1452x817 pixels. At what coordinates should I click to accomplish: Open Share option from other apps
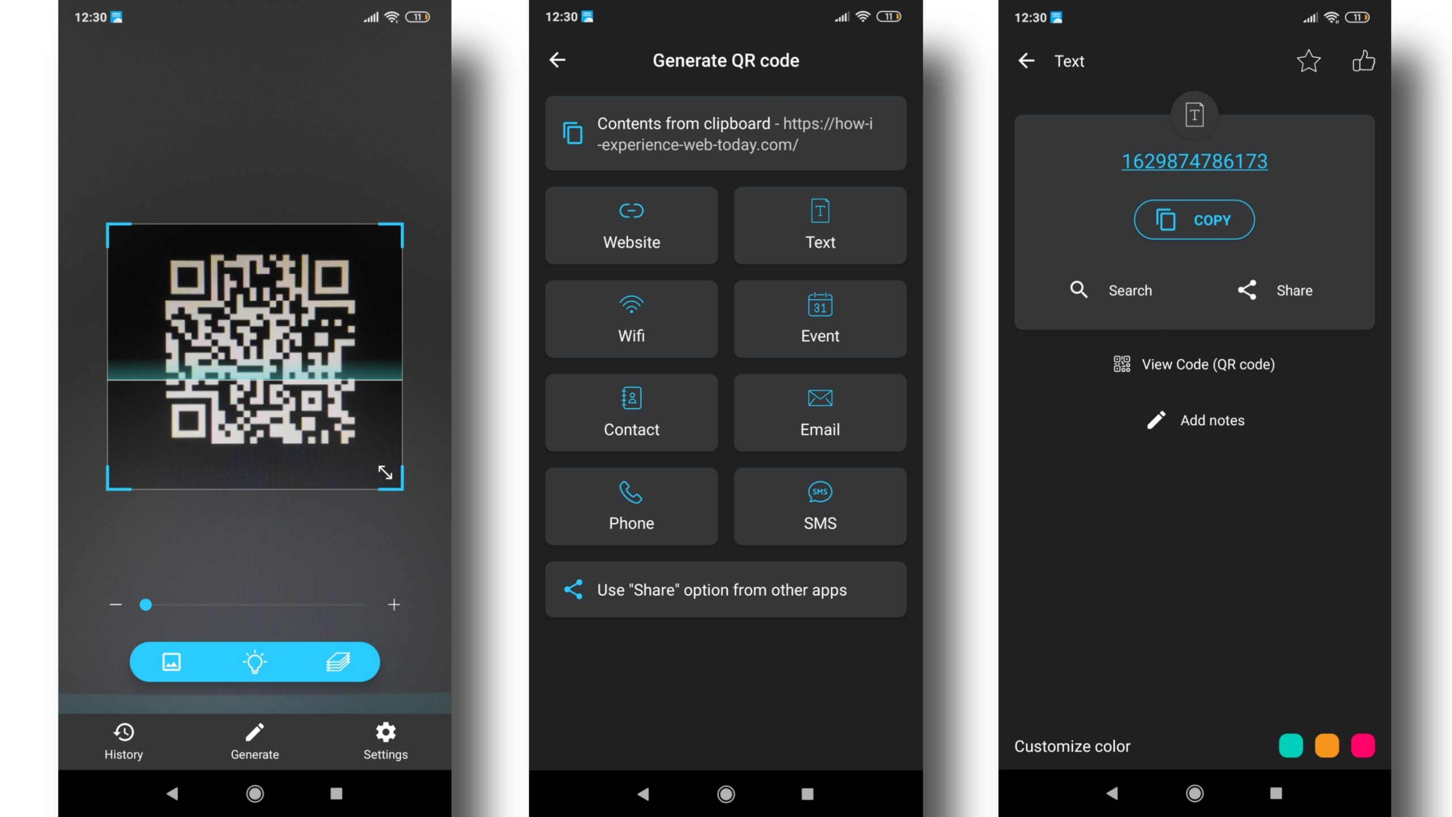pos(725,589)
